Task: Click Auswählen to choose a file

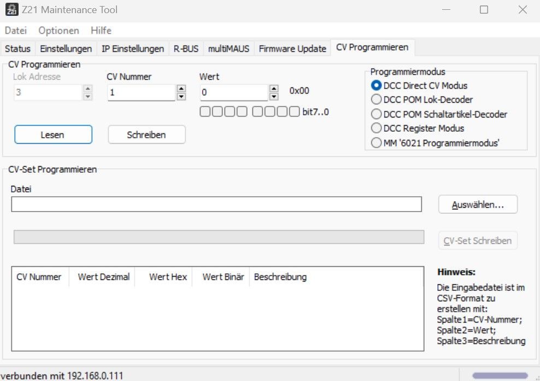Action: [477, 204]
